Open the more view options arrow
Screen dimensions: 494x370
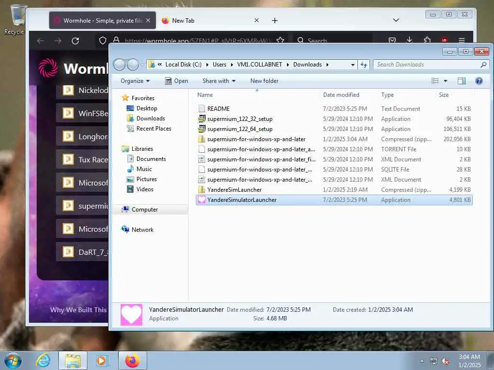click(x=445, y=81)
